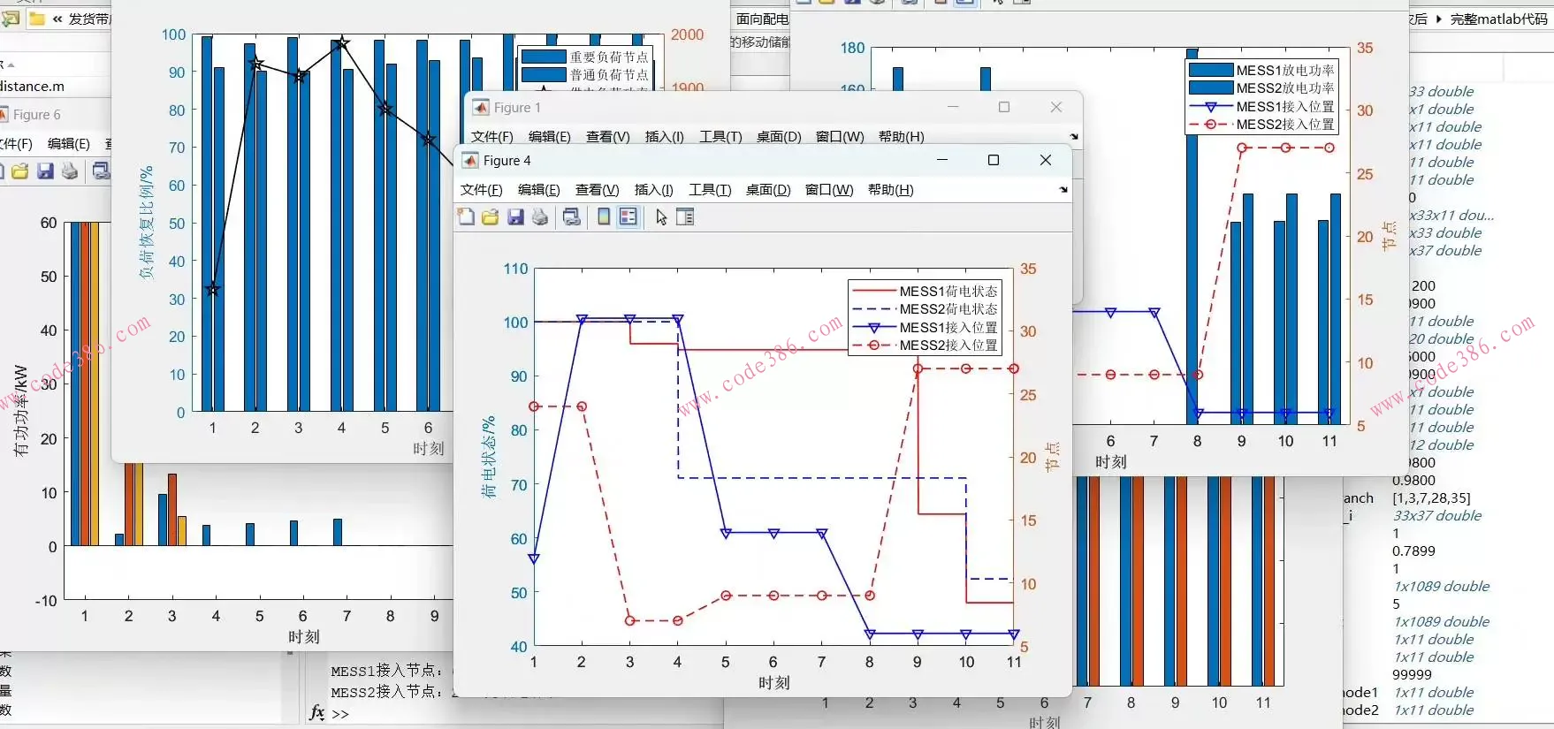
Task: Open the 编辑(E) menu in Figure 6
Action: click(x=68, y=144)
